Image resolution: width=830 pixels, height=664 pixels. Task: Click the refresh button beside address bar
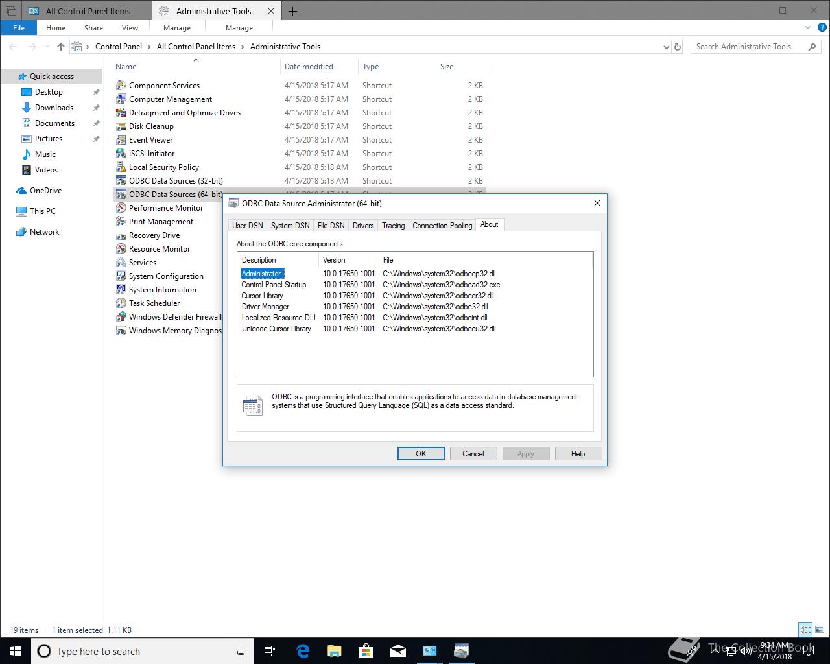click(x=678, y=47)
